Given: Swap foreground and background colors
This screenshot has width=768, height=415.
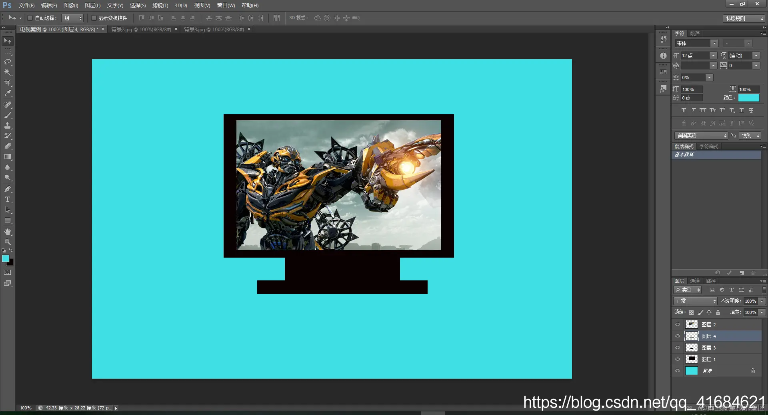Looking at the screenshot, I should 11,250.
